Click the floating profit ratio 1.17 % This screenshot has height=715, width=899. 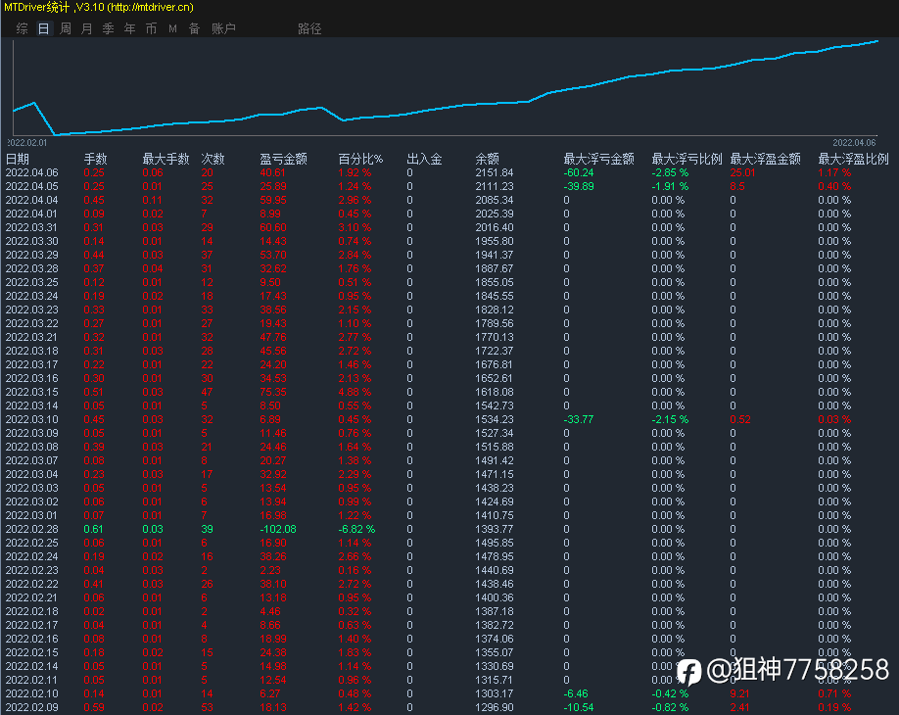point(834,172)
